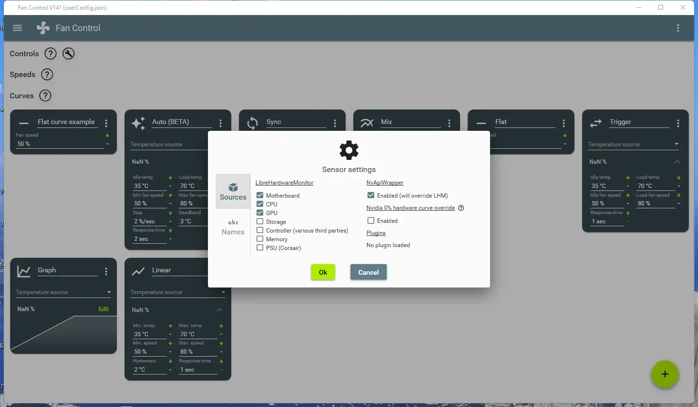This screenshot has height=407, width=698.
Task: Open options menu of the Graph card
Action: click(106, 272)
